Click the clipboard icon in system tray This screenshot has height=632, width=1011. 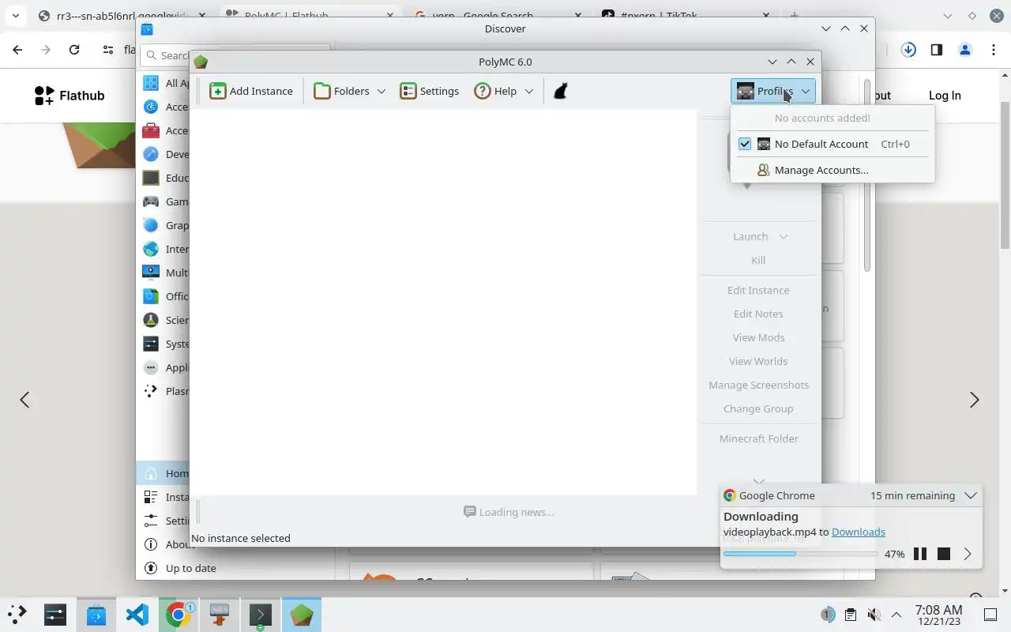(x=851, y=615)
